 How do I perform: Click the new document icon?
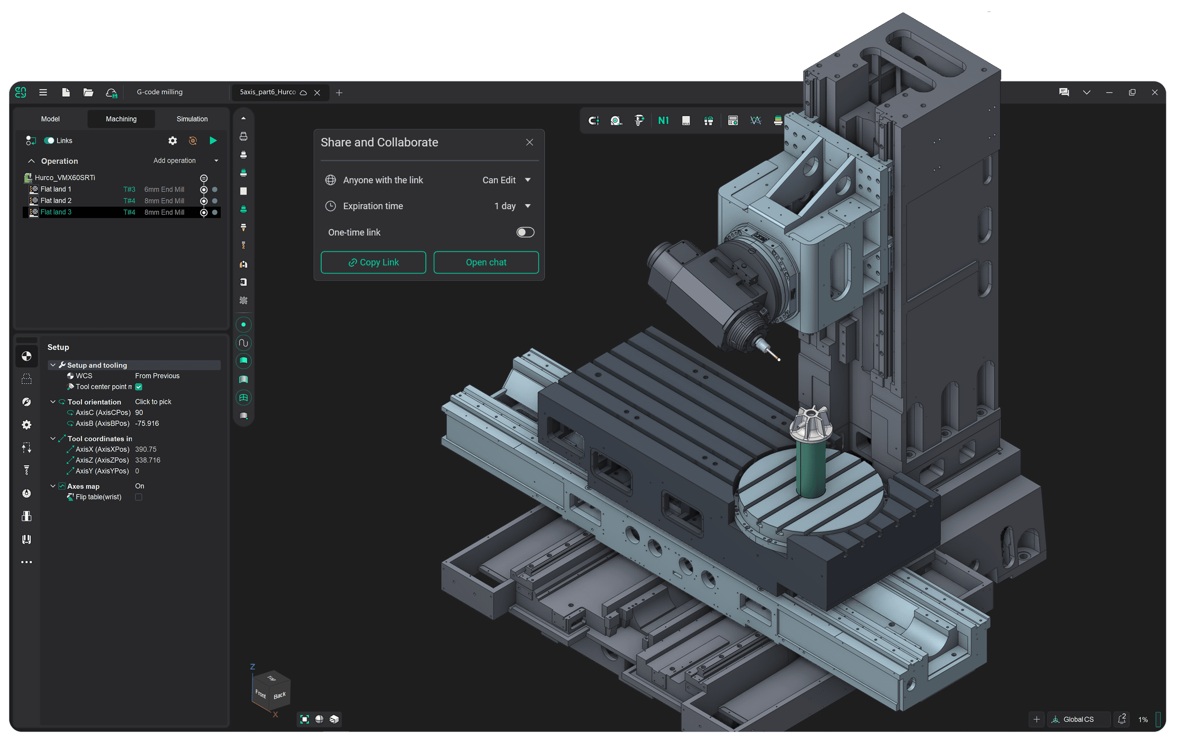[66, 92]
